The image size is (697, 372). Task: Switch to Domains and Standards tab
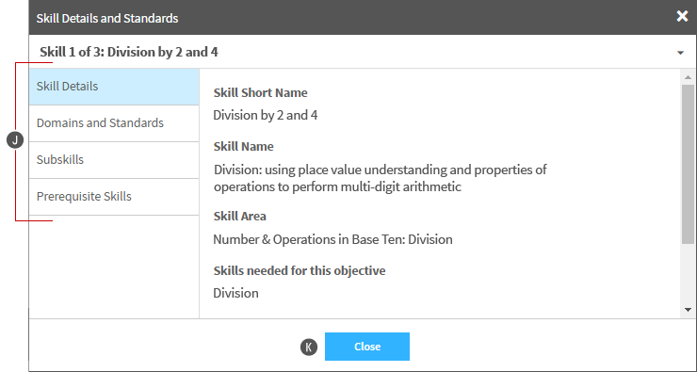click(x=114, y=123)
